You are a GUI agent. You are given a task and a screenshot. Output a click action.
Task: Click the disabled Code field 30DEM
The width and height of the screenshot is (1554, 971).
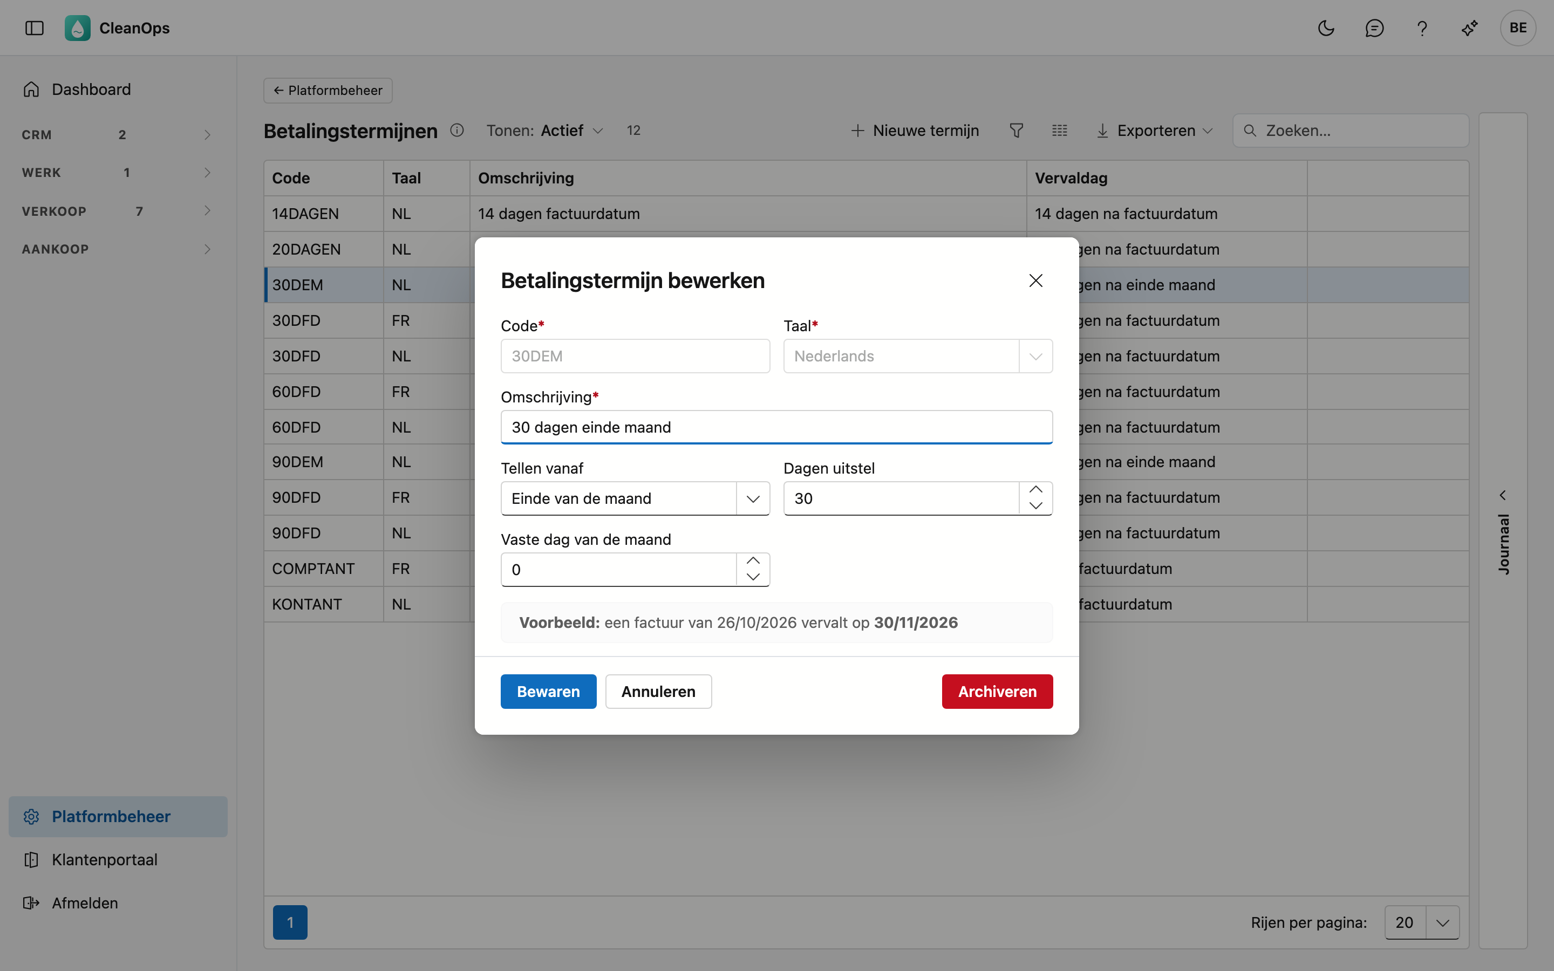pyautogui.click(x=635, y=356)
